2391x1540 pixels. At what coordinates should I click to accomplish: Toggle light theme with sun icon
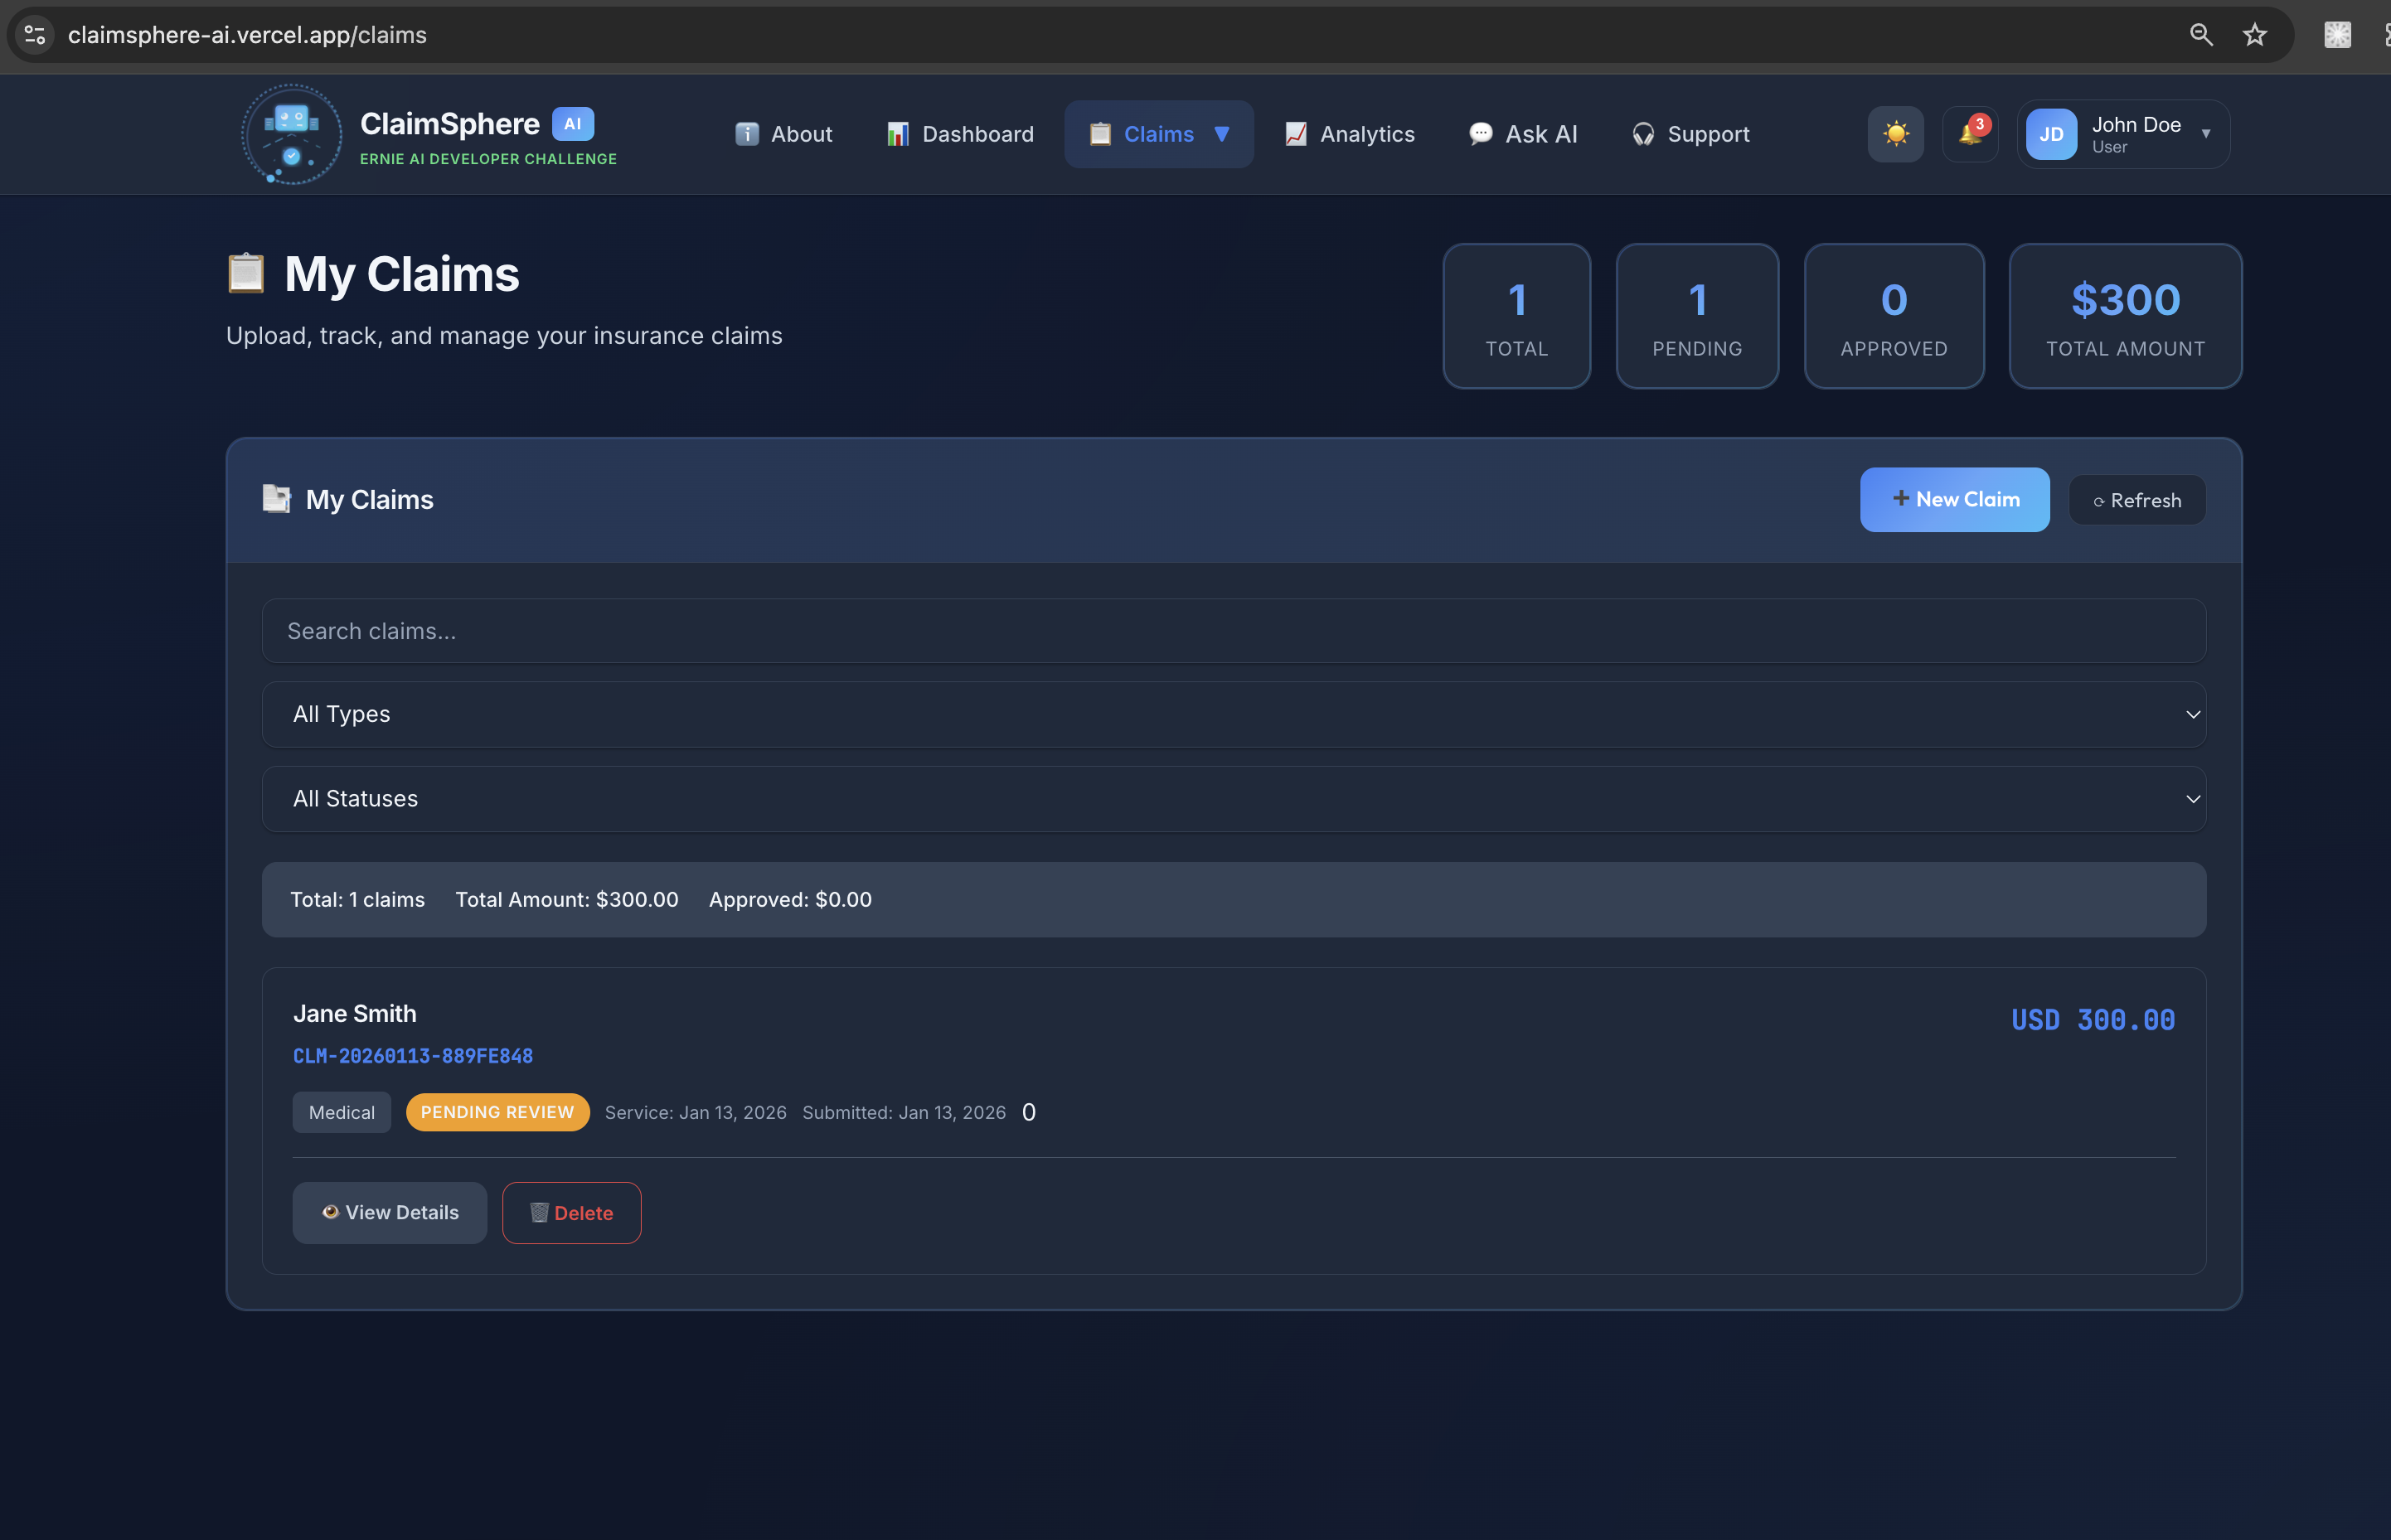pos(1895,134)
